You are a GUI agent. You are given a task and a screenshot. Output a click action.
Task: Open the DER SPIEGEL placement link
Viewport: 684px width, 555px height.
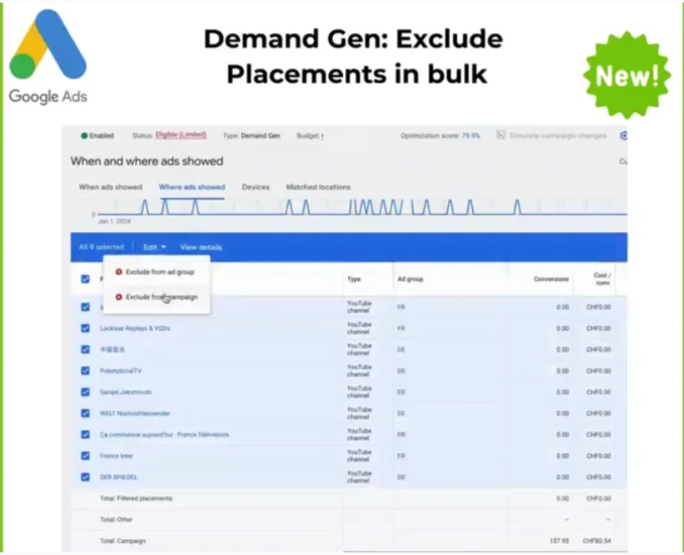[118, 477]
